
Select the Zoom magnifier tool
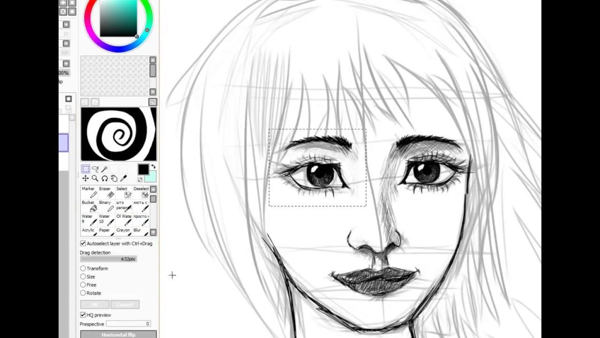tap(95, 178)
